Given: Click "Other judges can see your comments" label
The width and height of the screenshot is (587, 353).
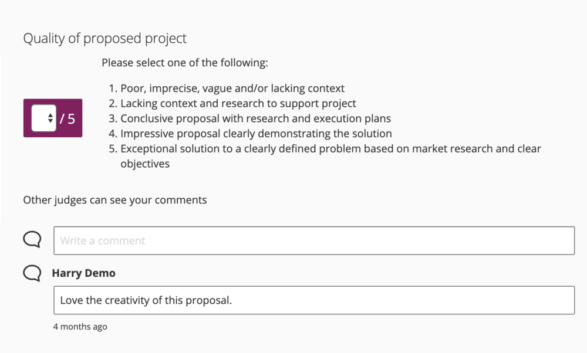Looking at the screenshot, I should click(114, 200).
